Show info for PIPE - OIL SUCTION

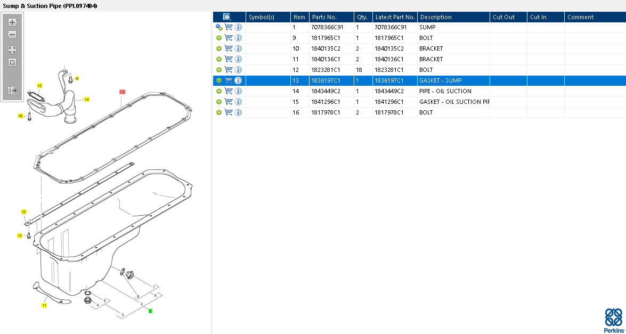pos(238,91)
